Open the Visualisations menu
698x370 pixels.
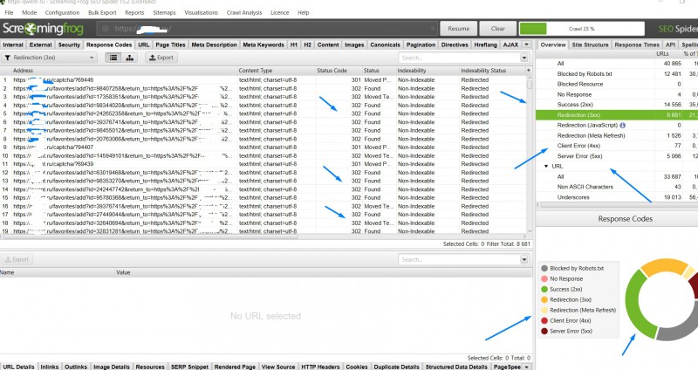[202, 12]
